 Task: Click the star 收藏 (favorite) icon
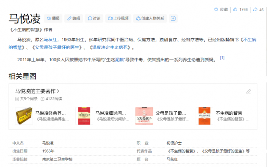point(216,10)
